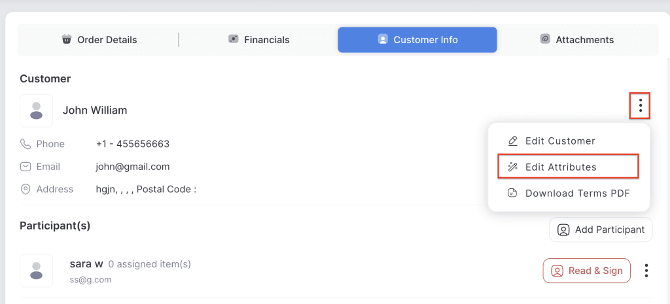Image resolution: width=670 pixels, height=304 pixels.
Task: Switch to the Financials tab
Action: point(258,40)
